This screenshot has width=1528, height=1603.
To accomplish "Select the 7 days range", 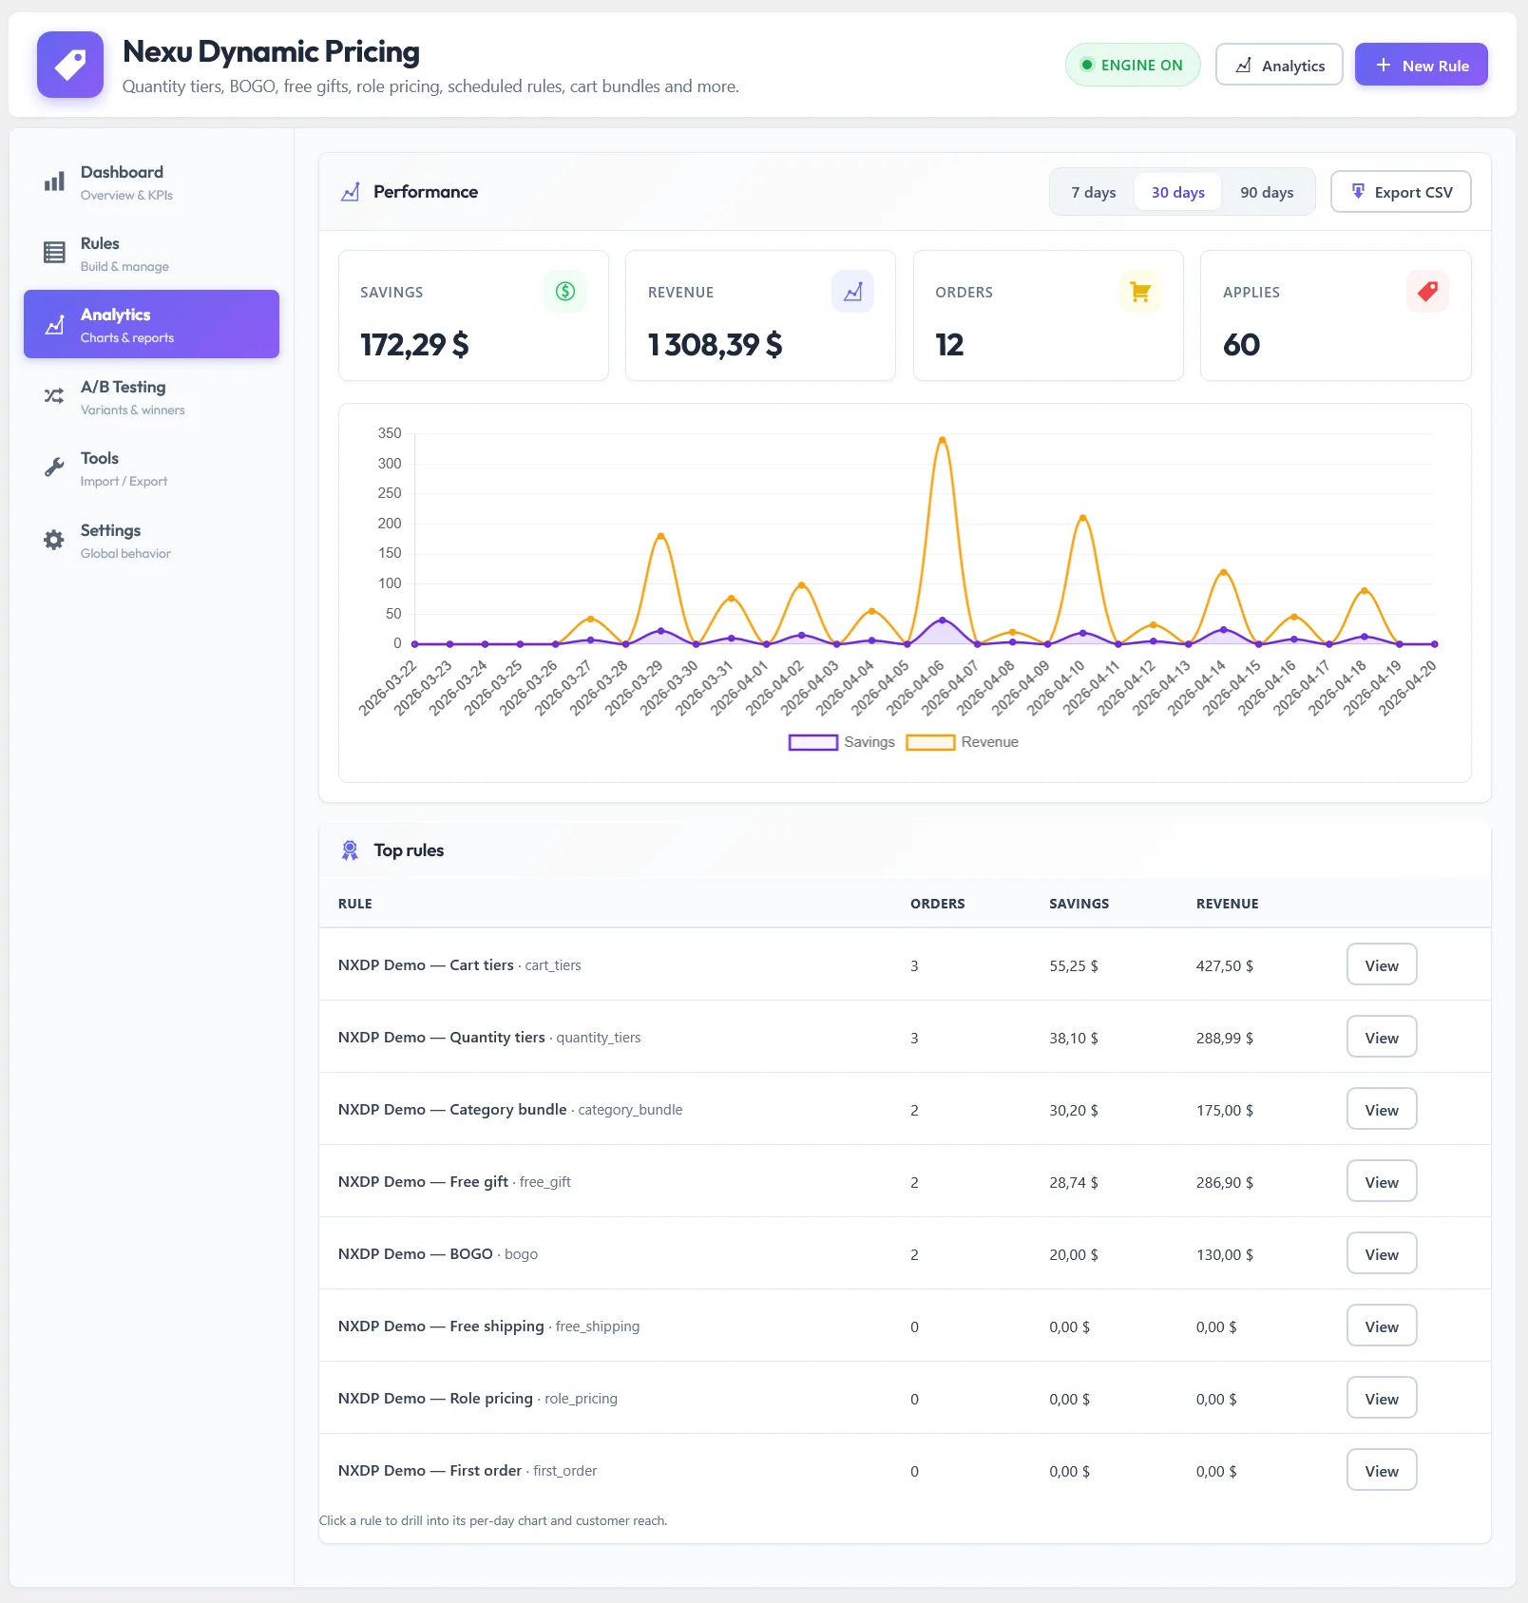I will point(1094,192).
